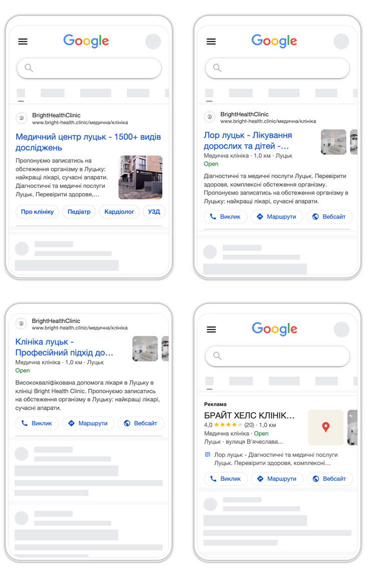Open hamburger menu in top-left phone
368x583 pixels.
[23, 41]
